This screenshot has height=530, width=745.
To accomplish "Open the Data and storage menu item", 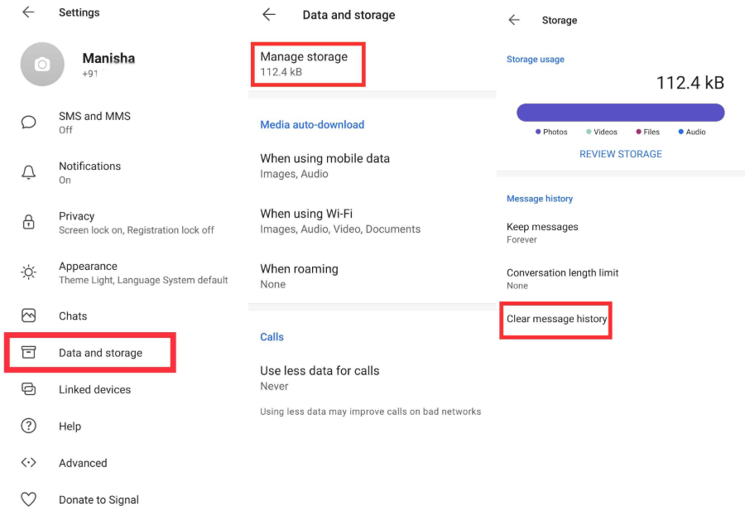I will 100,353.
